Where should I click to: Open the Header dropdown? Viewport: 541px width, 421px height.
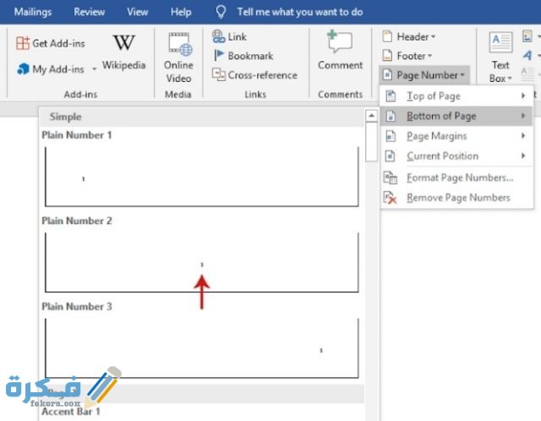(x=409, y=37)
